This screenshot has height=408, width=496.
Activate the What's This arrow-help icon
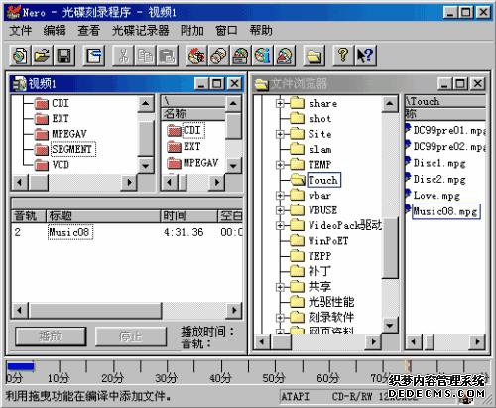pyautogui.click(x=365, y=55)
